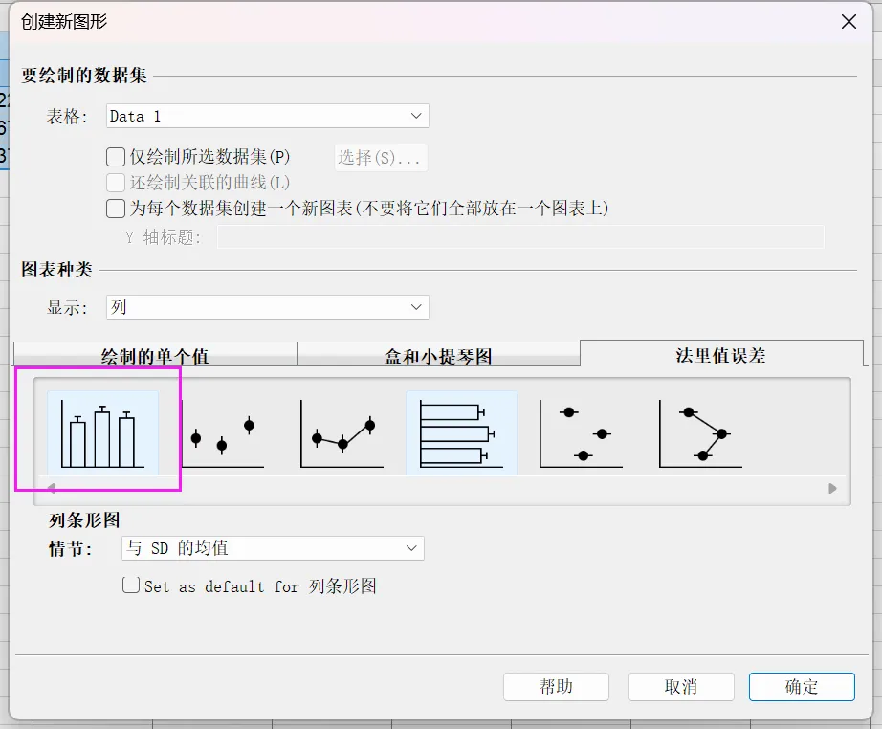Toggle Set as default for 列条形图
882x729 pixels.
(x=132, y=585)
